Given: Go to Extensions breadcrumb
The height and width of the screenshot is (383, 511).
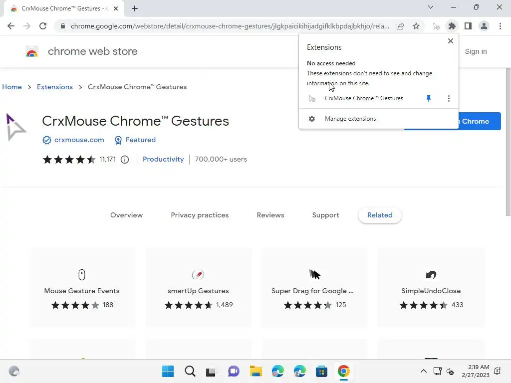Looking at the screenshot, I should (x=55, y=87).
